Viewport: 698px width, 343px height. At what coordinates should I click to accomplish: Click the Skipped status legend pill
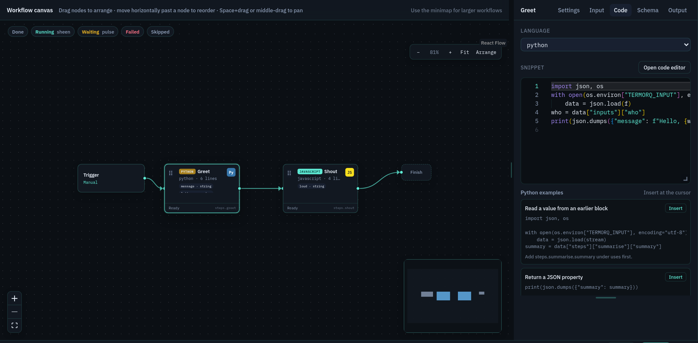pyautogui.click(x=160, y=32)
